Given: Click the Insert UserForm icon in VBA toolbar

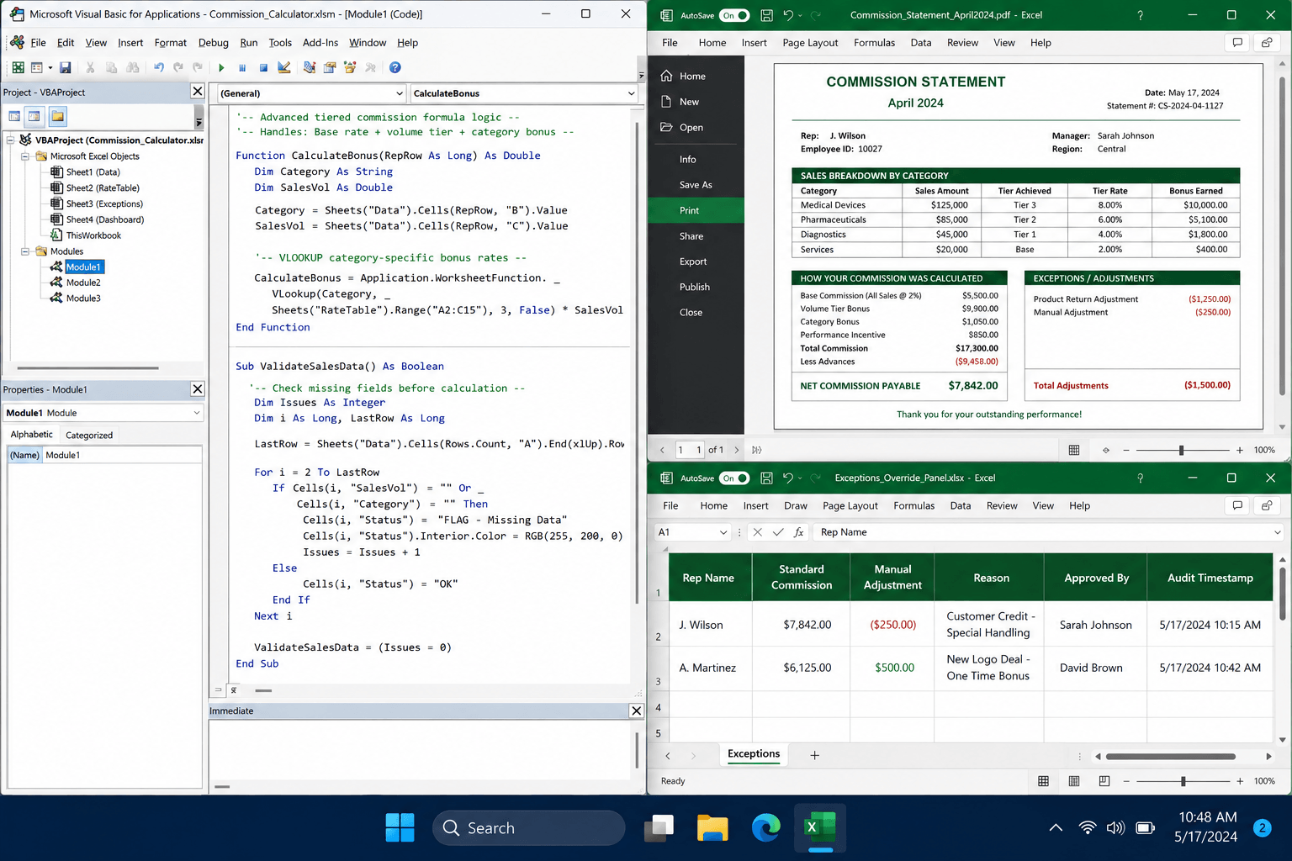Looking at the screenshot, I should 36,67.
